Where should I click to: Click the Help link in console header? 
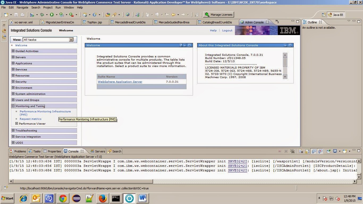(213, 30)
